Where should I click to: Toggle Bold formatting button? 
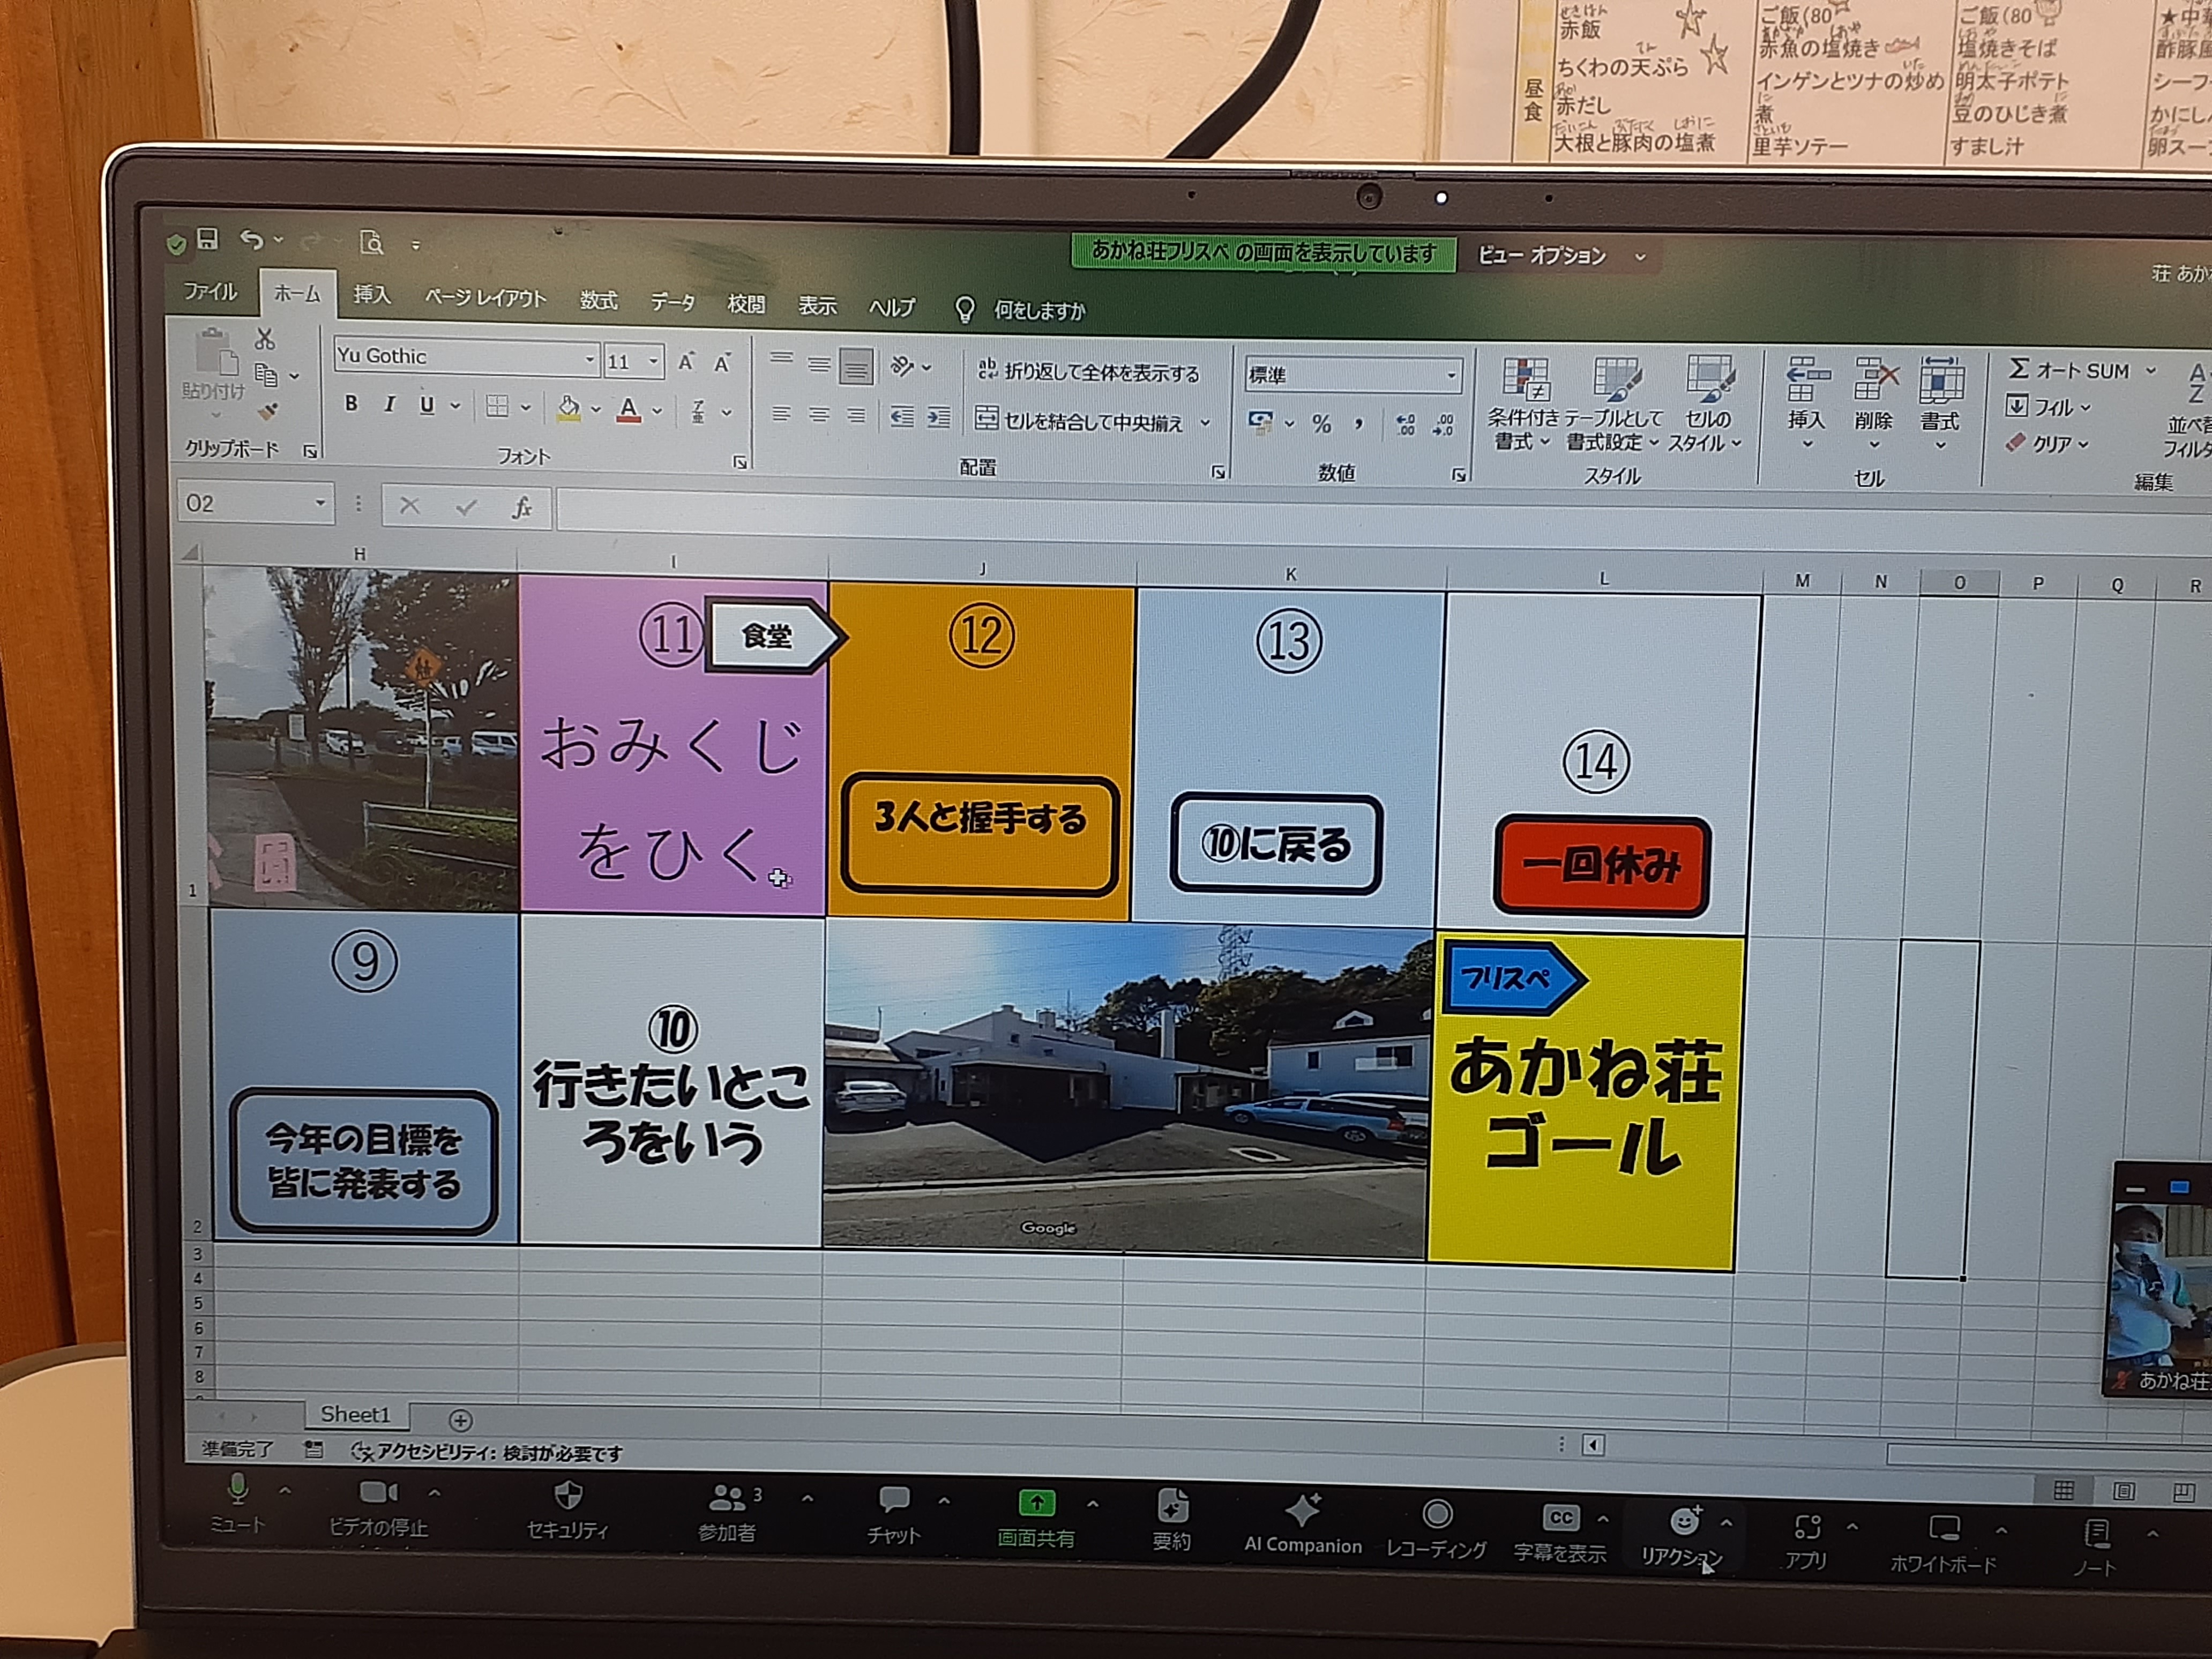(x=351, y=403)
